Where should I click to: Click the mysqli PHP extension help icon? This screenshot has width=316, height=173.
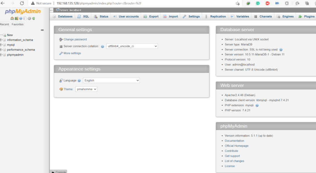tap(257, 106)
